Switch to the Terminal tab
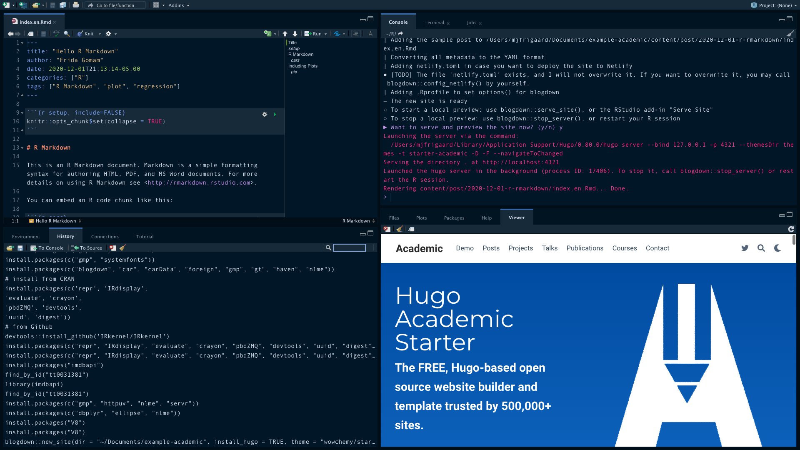The height and width of the screenshot is (450, 800). 434,22
